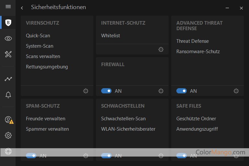Open Internet-Schutz settings gear

point(161,50)
